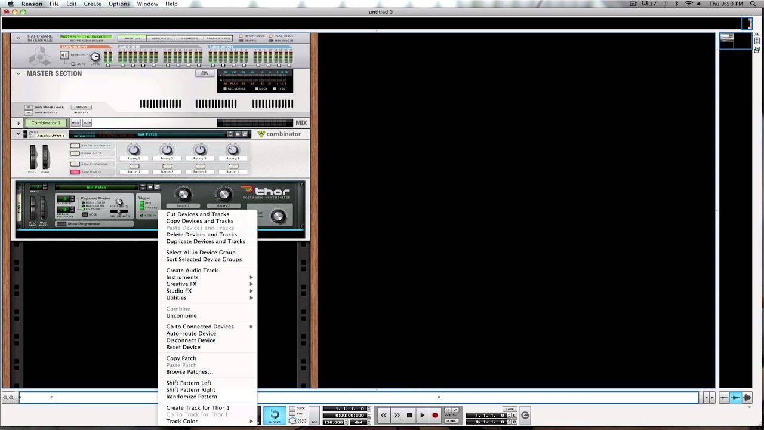Click the sampling input Level knob
764x430 pixels.
pyautogui.click(x=95, y=57)
